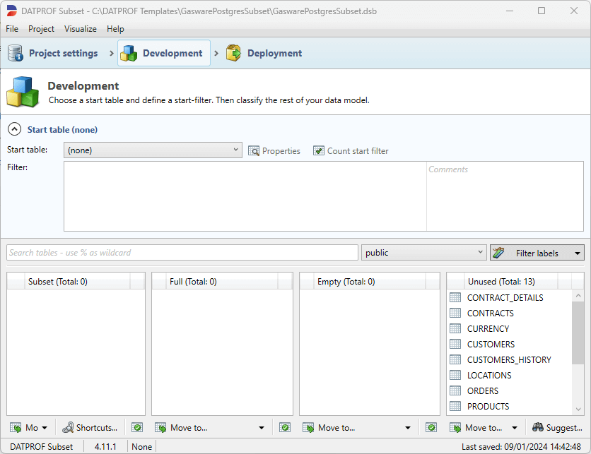Click the Search tables input field
Viewport: 591px width, 454px height.
tap(182, 253)
